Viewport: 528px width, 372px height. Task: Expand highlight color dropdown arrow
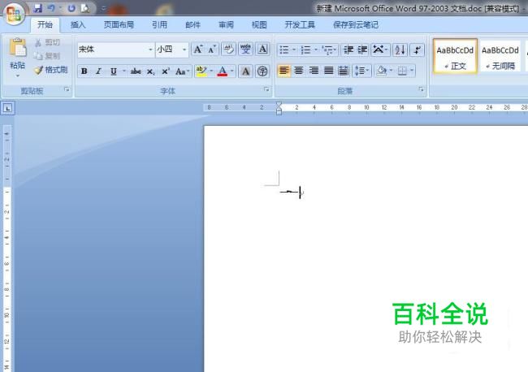point(211,71)
